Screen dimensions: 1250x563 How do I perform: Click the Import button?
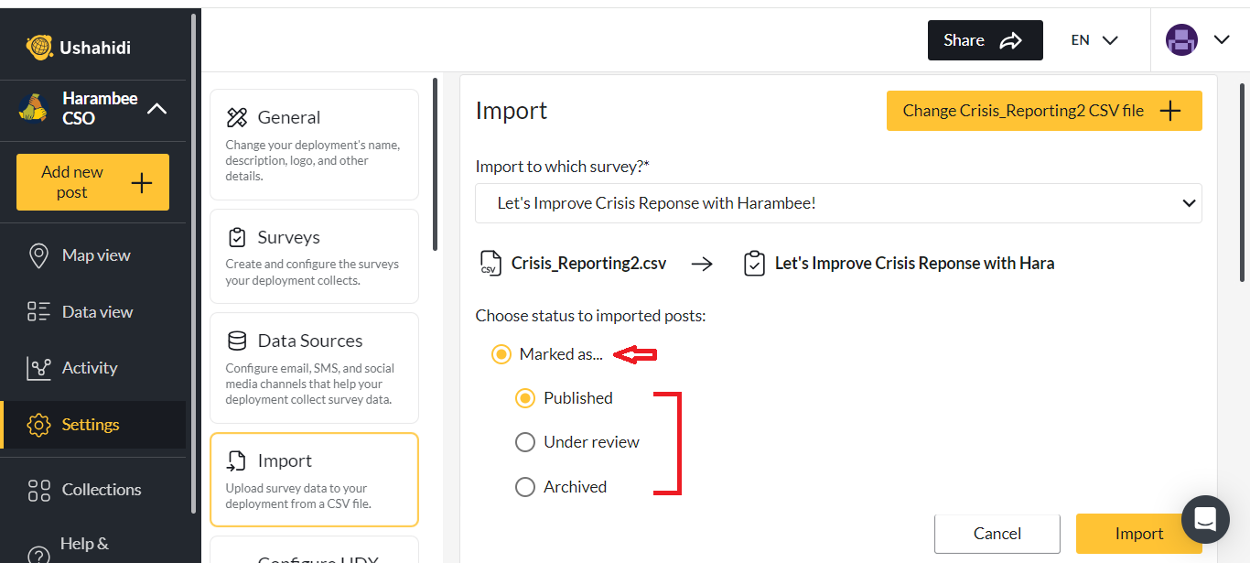point(1138,534)
